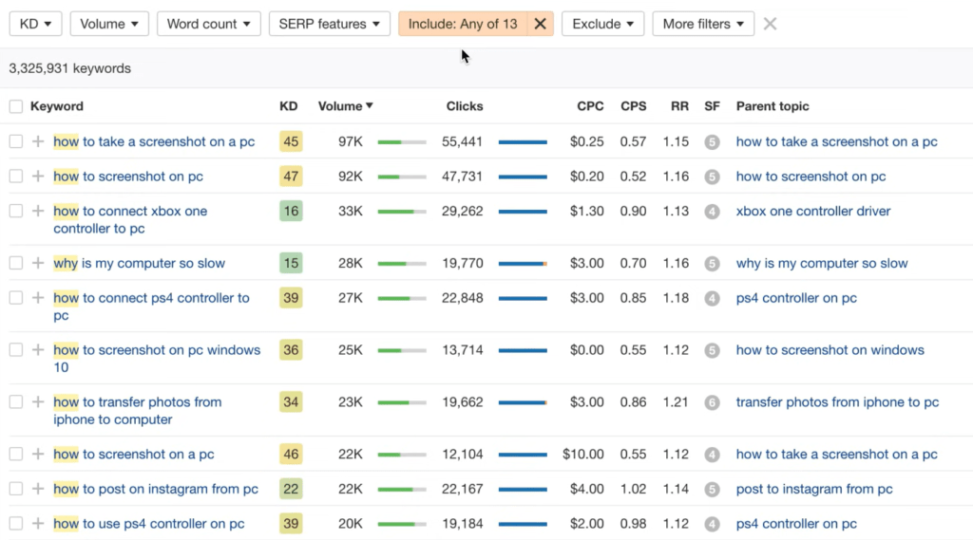
Task: Open parent topic 'xbox one controller driver'
Action: pos(812,212)
